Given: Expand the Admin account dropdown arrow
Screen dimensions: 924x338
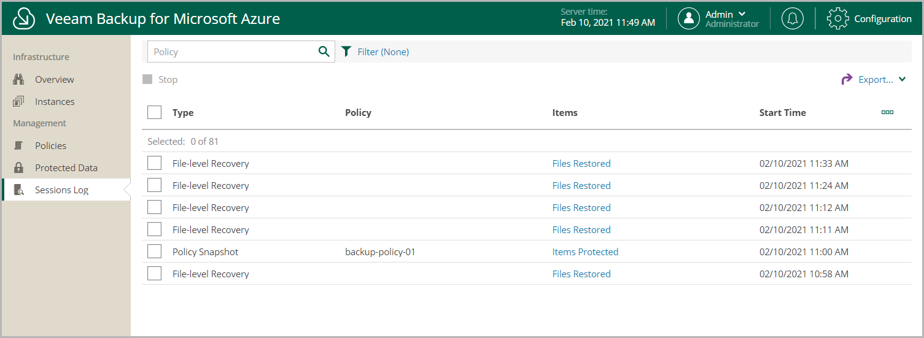Looking at the screenshot, I should 742,14.
